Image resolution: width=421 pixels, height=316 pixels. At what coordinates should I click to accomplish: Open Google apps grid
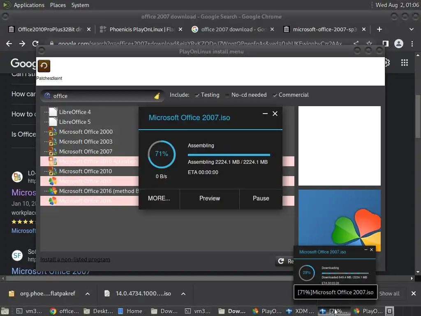click(x=405, y=63)
